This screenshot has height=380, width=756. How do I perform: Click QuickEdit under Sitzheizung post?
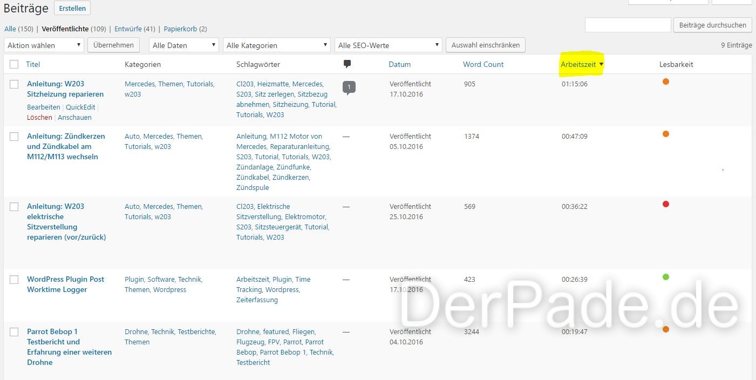point(80,107)
